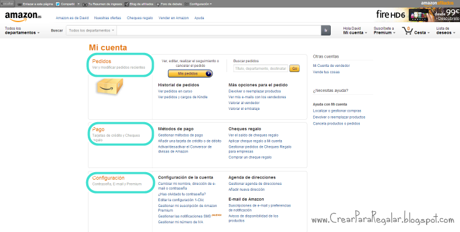Click the amazonafiliados logo
Viewport: 460px width, 232px height.
point(437,3)
